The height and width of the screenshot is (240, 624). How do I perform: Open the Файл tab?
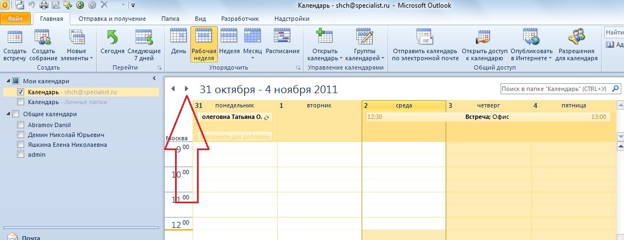tap(15, 18)
